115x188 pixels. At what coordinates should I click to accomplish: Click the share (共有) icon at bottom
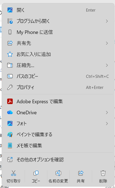(x=81, y=173)
